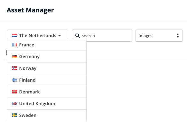Click the Netherlands flag icon

click(15, 36)
